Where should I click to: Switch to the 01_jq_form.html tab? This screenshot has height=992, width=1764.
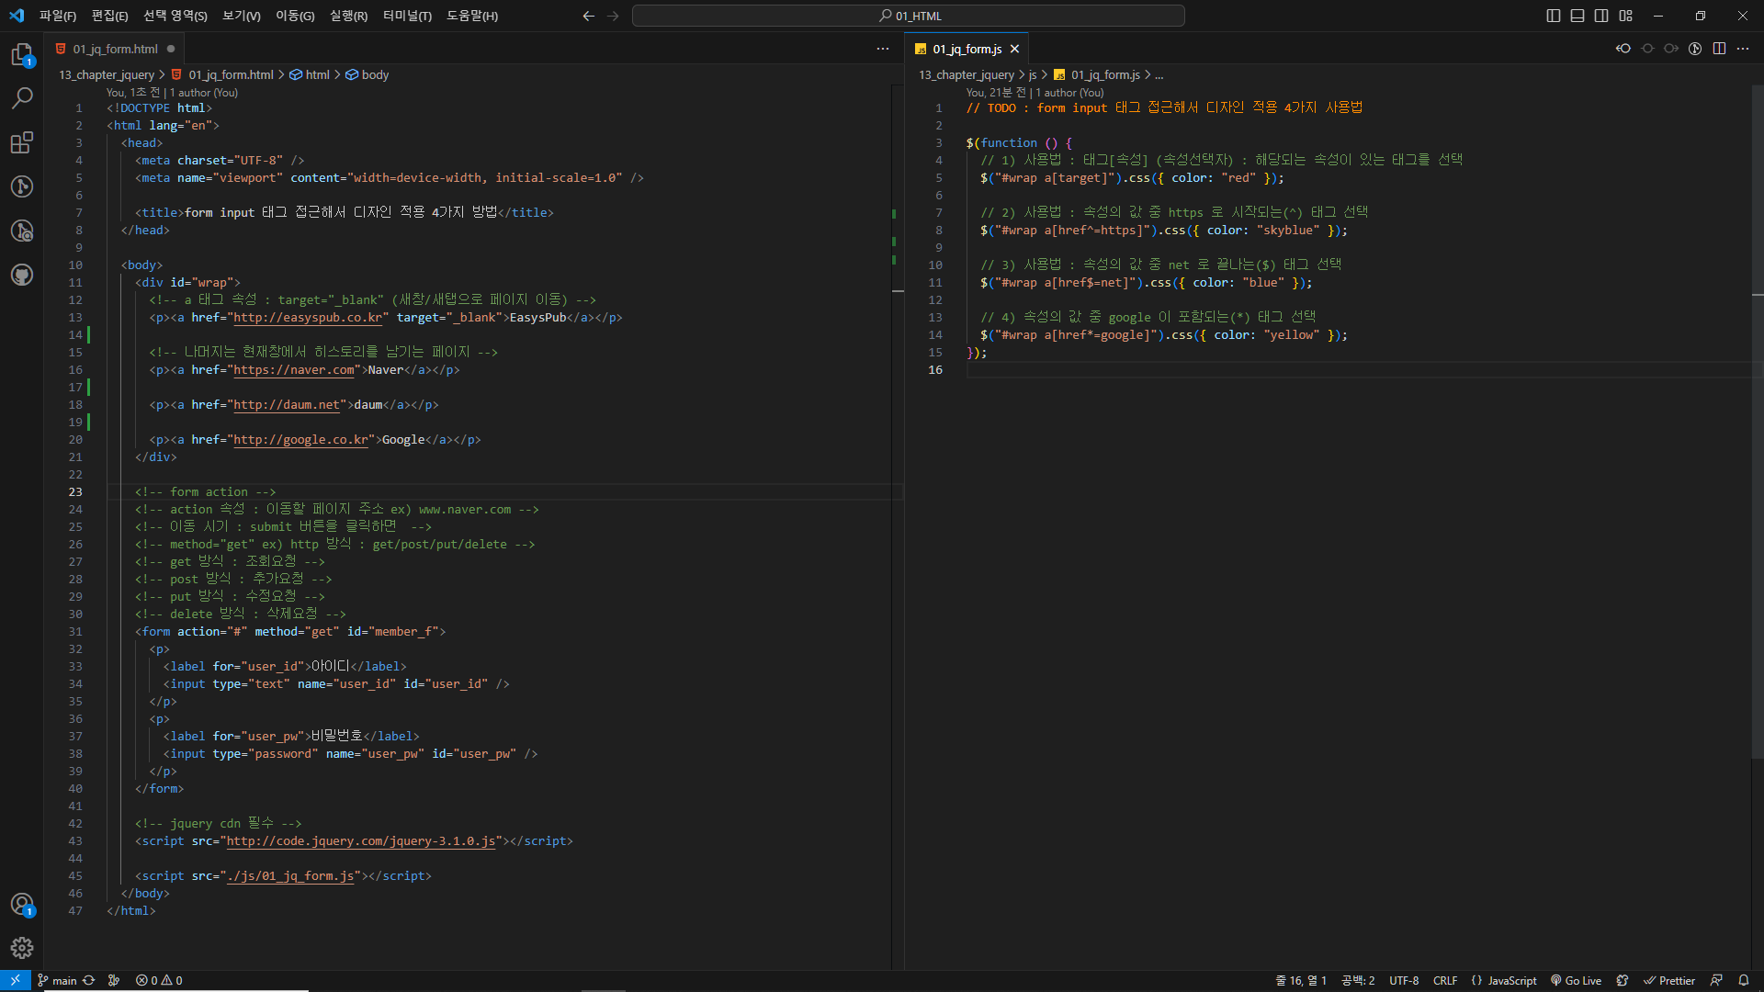point(115,49)
